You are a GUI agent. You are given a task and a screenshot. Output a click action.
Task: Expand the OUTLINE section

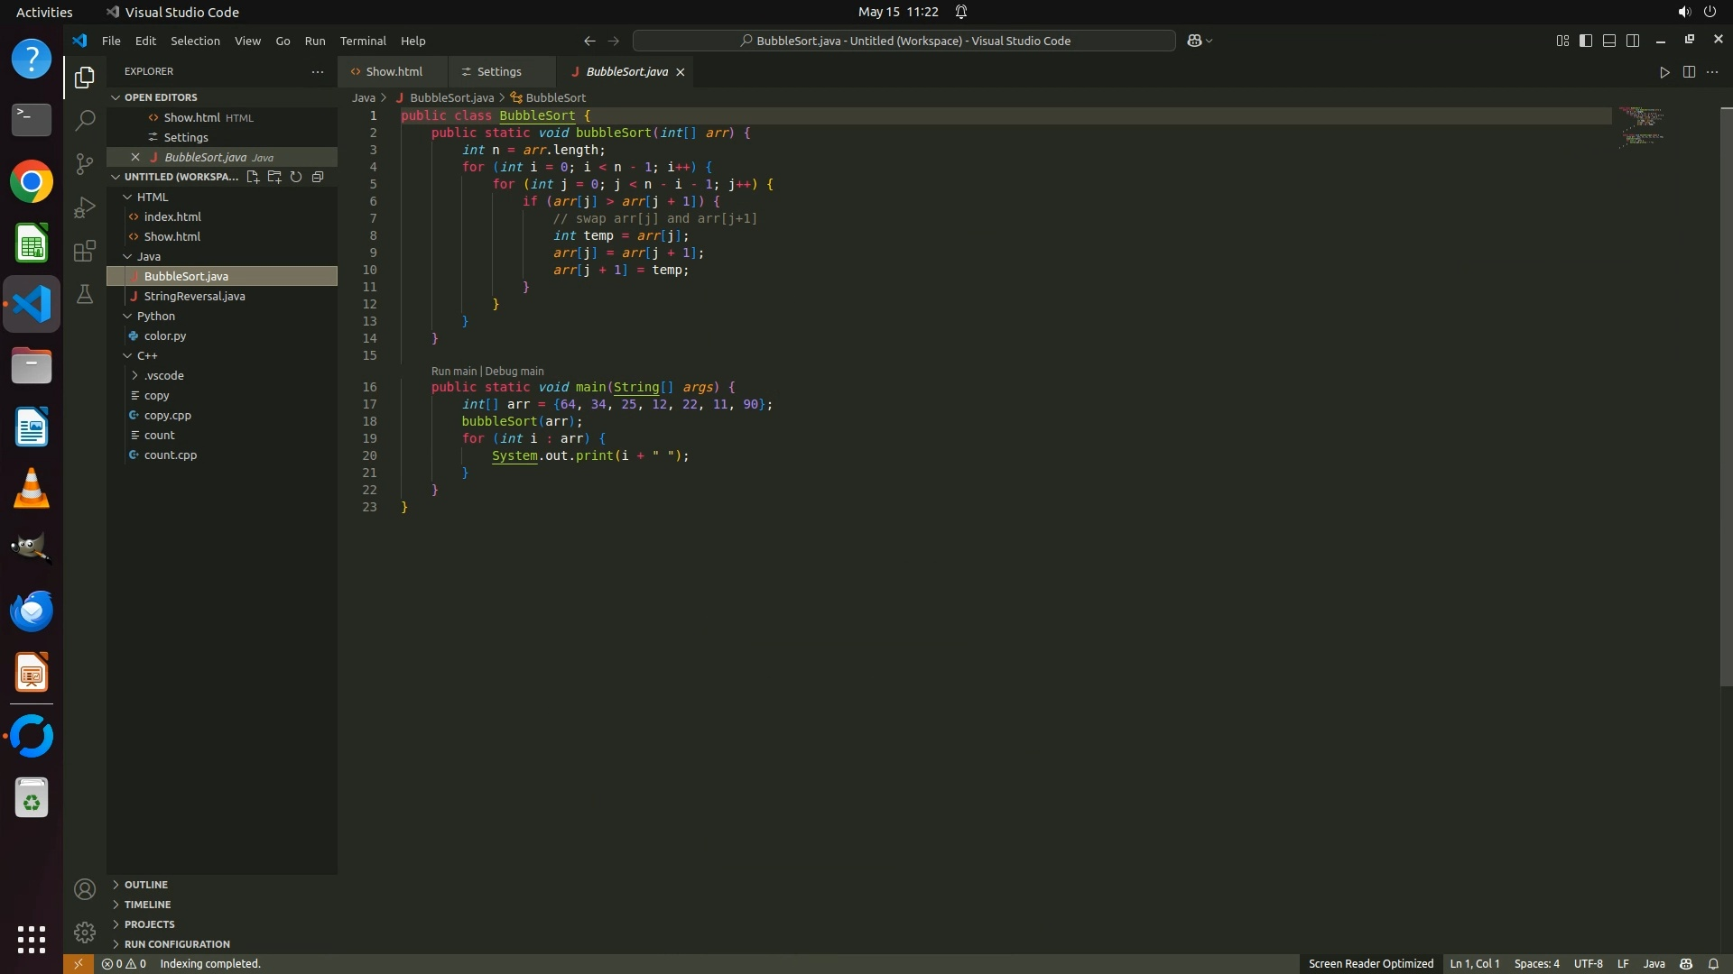tap(145, 885)
